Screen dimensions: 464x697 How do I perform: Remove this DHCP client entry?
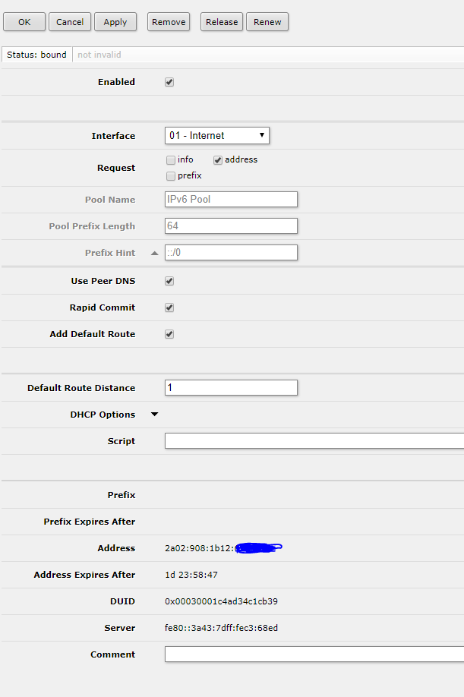[169, 22]
